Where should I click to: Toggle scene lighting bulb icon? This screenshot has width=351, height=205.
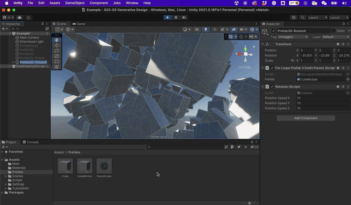[206, 29]
